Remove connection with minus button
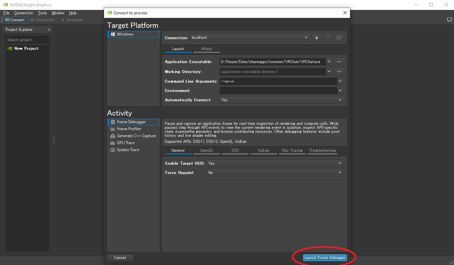The image size is (454, 265). coord(328,38)
